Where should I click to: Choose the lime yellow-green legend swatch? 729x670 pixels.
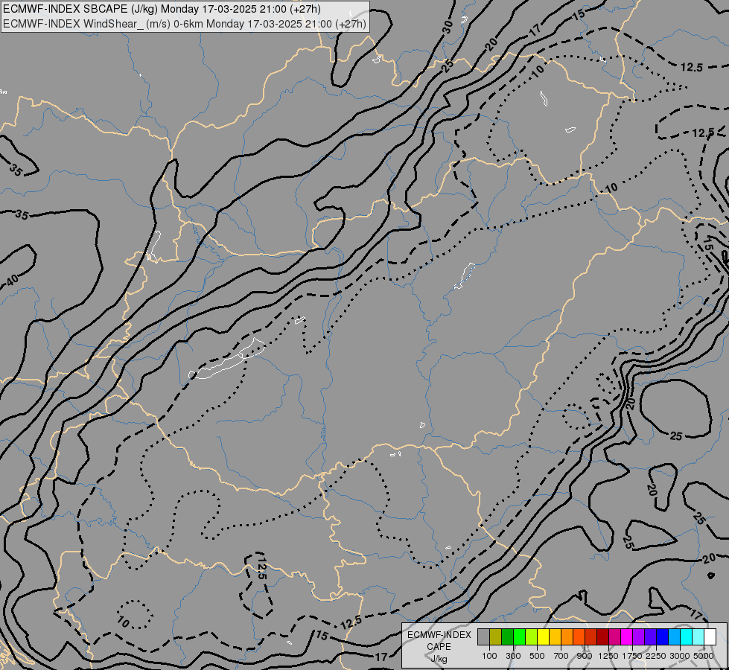tap(532, 636)
